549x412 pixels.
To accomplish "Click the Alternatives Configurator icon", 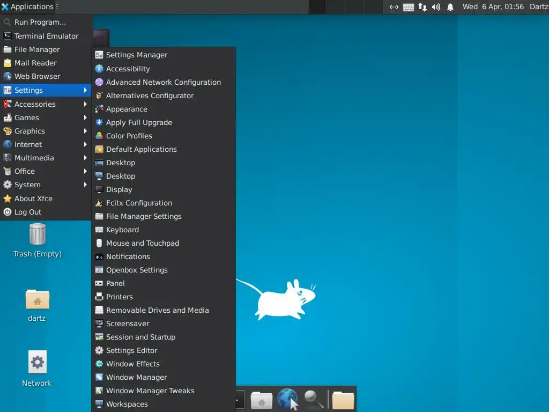I will 99,95.
